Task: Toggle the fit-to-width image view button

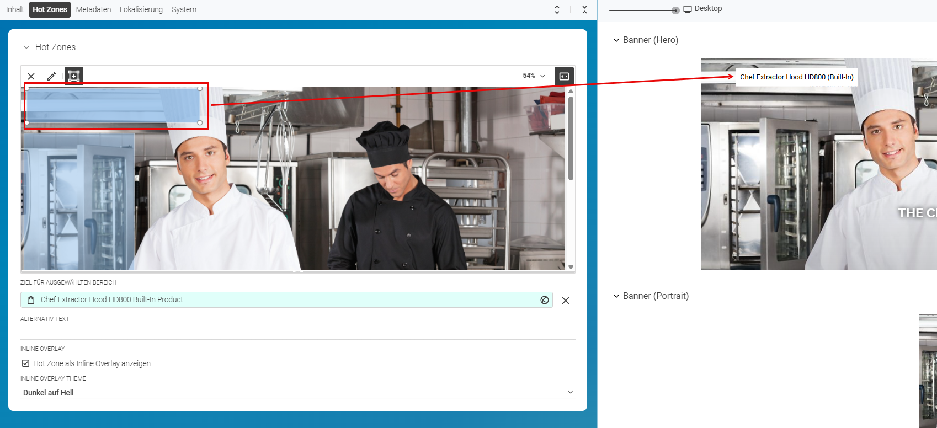Action: pos(564,76)
